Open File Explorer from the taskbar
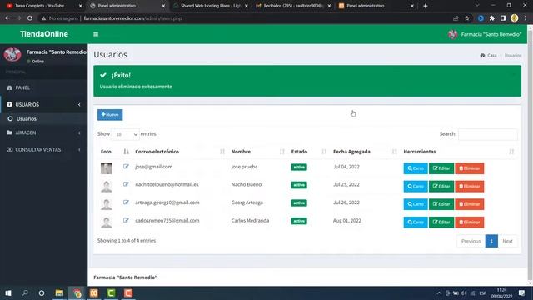Viewport: 533px width, 300px height. click(59, 292)
